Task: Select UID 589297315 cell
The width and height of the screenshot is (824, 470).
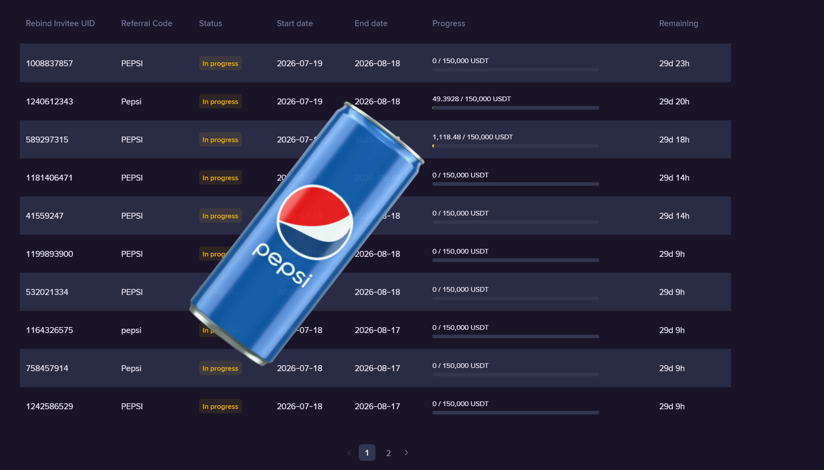Action: 47,139
